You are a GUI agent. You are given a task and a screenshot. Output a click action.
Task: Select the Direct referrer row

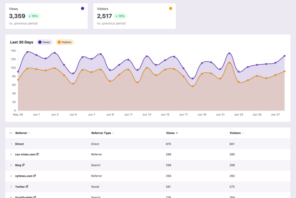click(20, 144)
